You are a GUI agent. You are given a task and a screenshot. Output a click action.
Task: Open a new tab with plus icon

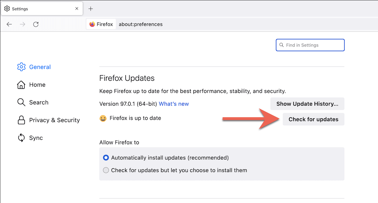click(91, 8)
